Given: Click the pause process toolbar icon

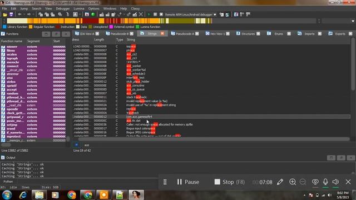Looking at the screenshot, I should [155, 14].
